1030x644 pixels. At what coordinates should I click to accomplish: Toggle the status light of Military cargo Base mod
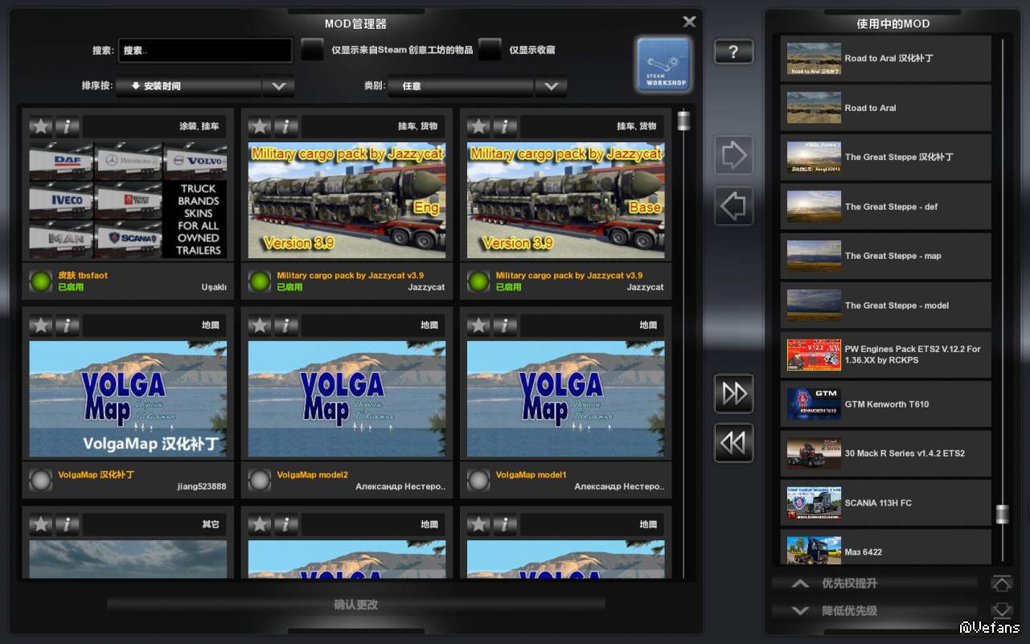click(x=478, y=281)
